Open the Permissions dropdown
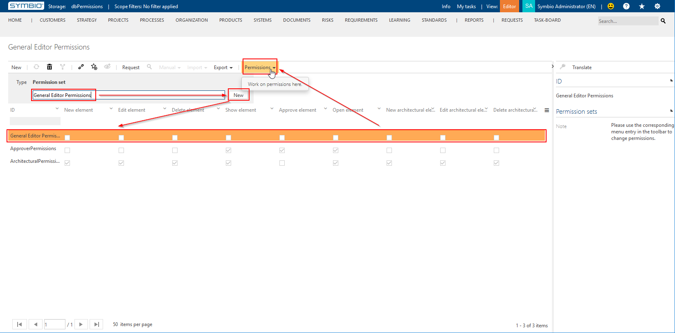Viewport: 675px width, 333px height. tap(260, 67)
